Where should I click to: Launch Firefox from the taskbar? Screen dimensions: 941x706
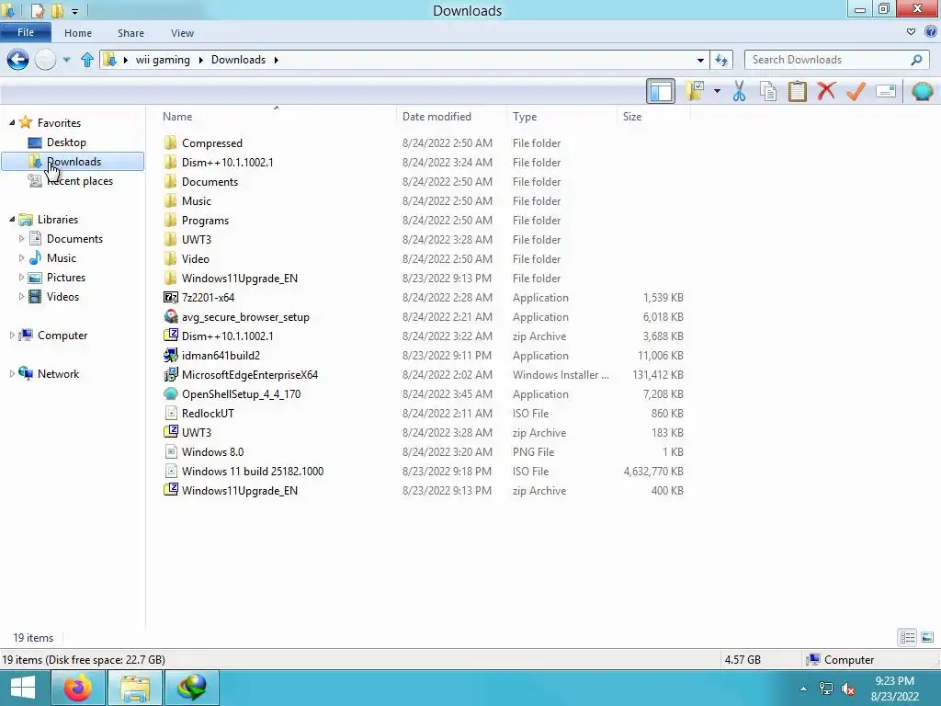78,688
